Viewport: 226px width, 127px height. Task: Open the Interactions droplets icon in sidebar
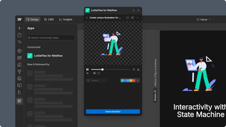(20, 71)
